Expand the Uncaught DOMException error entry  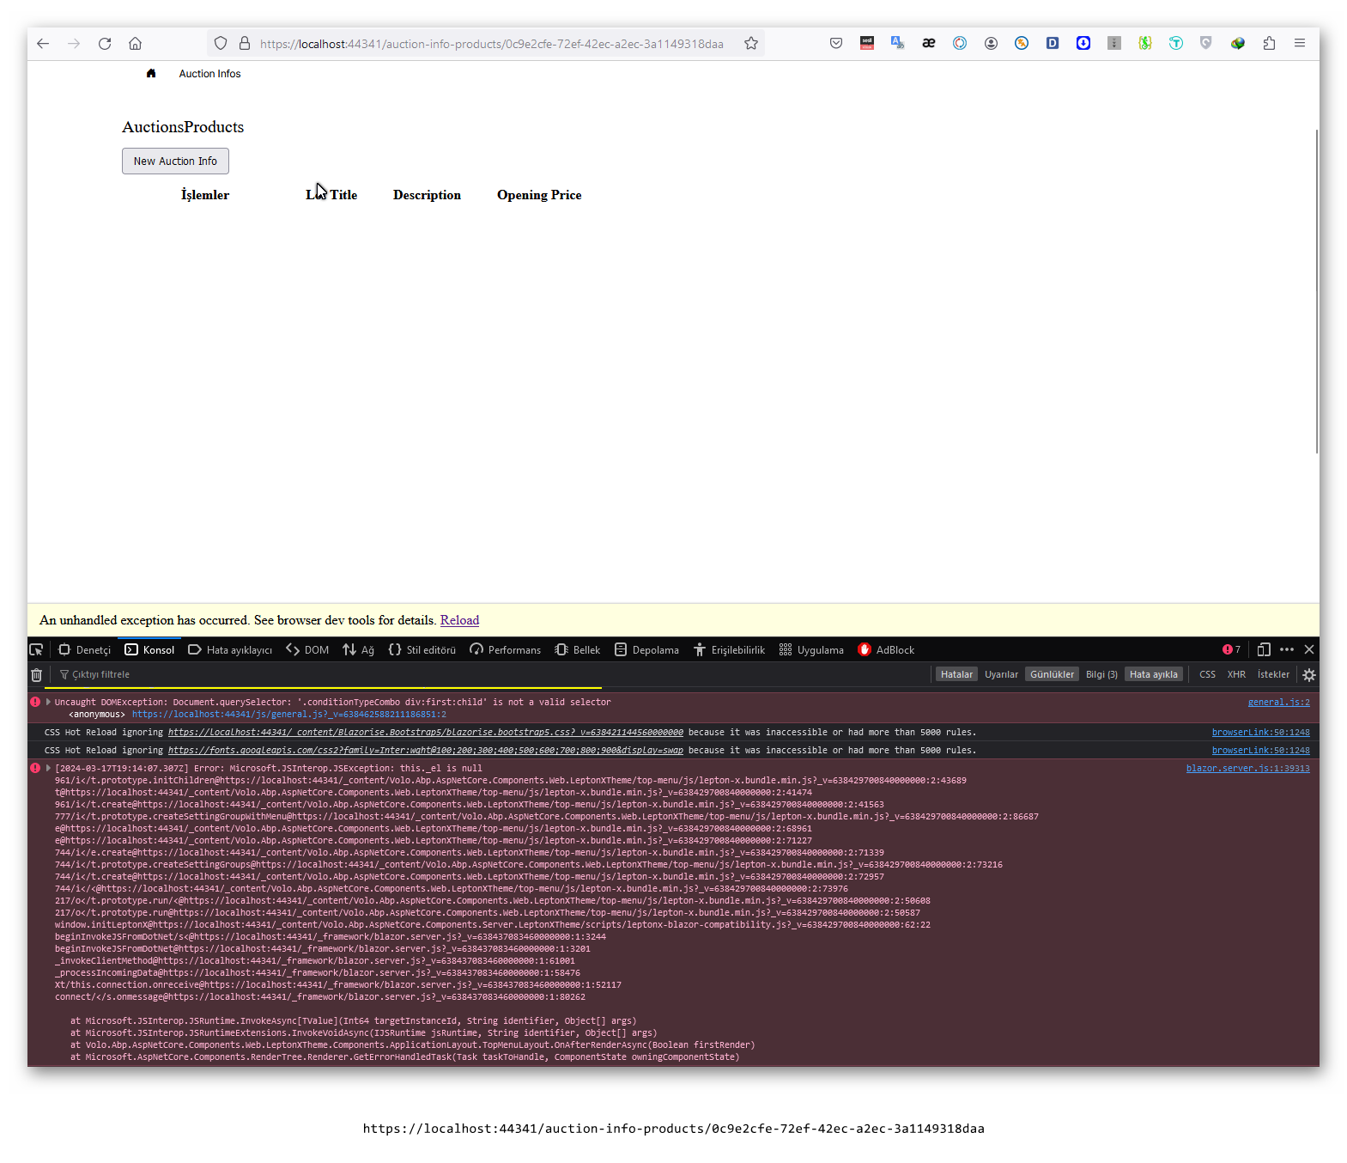click(x=49, y=702)
